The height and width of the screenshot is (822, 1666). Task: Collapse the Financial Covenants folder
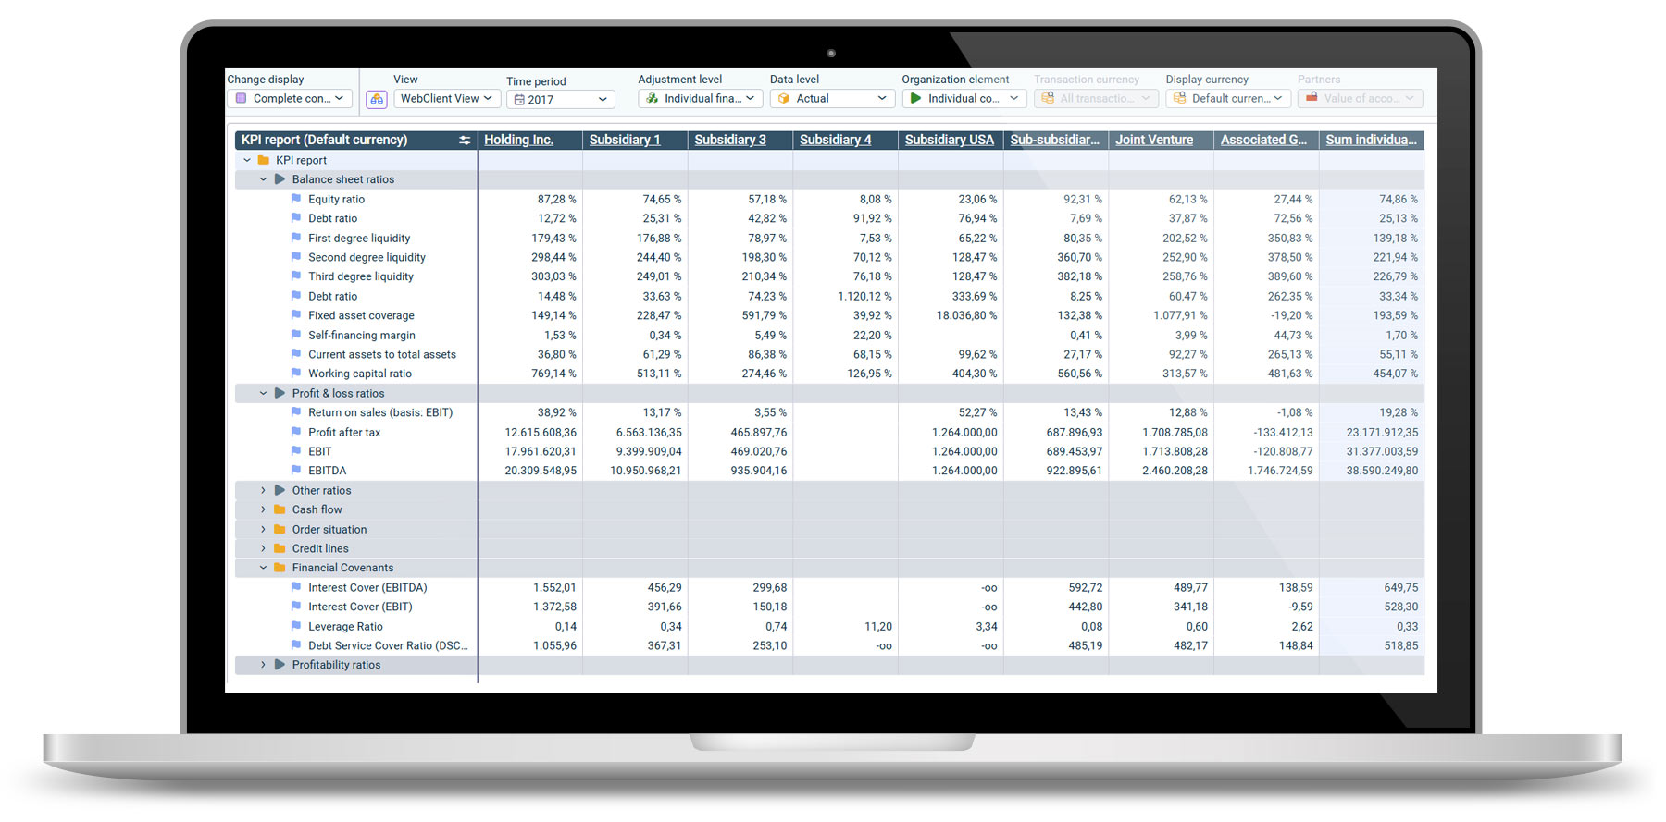coord(263,568)
